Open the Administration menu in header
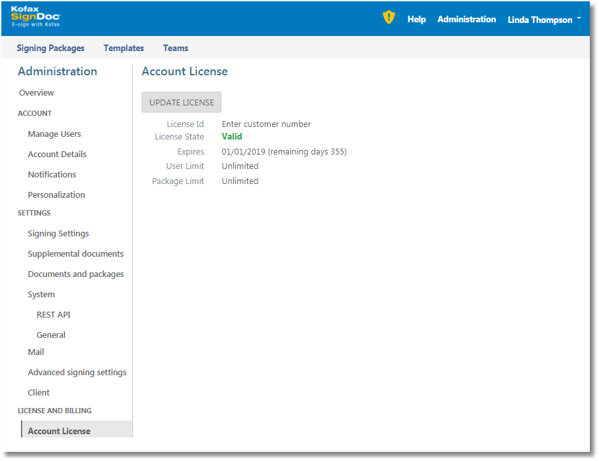599x461 pixels. pos(467,20)
